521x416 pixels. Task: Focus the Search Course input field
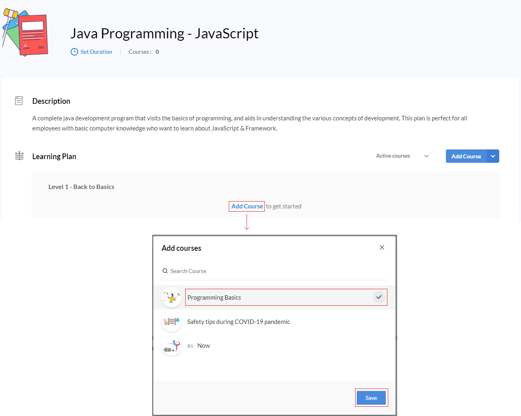coord(274,271)
